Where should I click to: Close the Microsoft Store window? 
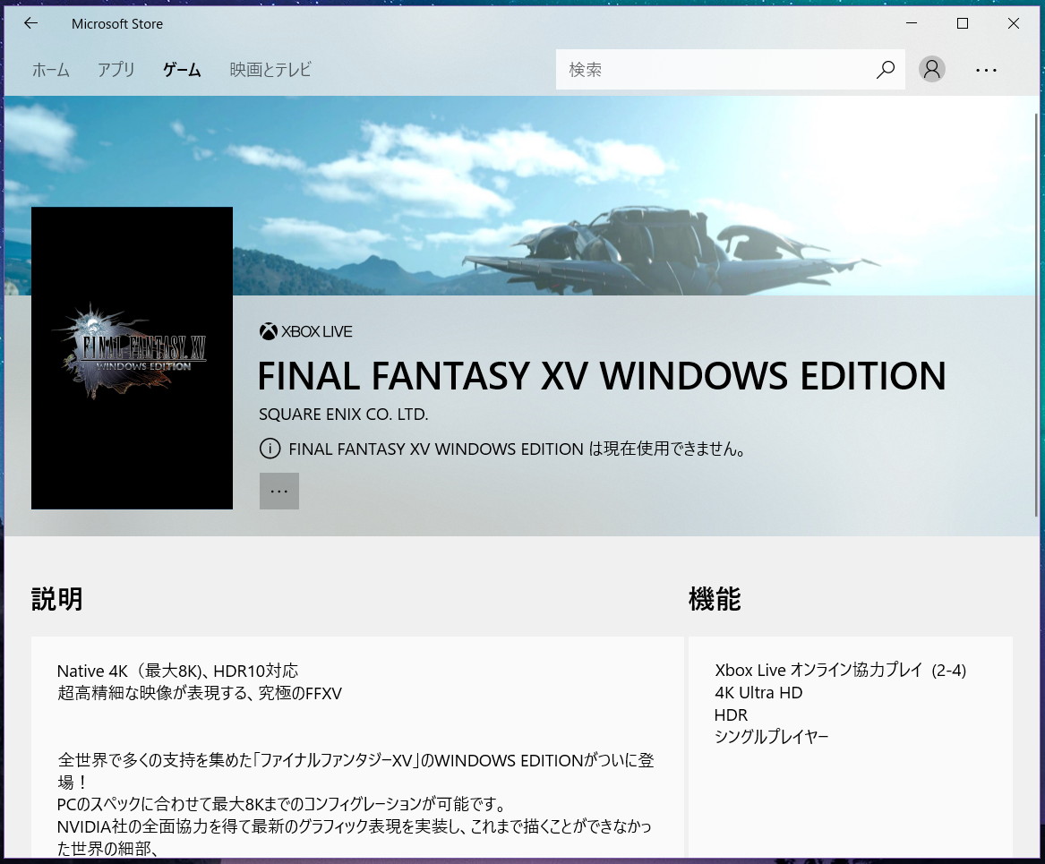(x=1013, y=23)
